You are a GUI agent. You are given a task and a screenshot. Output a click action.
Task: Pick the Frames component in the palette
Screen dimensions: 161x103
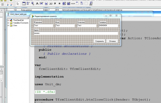pyautogui.click(x=24, y=4)
